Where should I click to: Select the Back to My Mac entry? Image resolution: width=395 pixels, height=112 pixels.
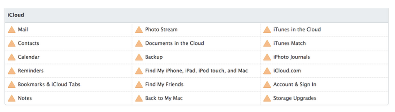[x=164, y=98]
